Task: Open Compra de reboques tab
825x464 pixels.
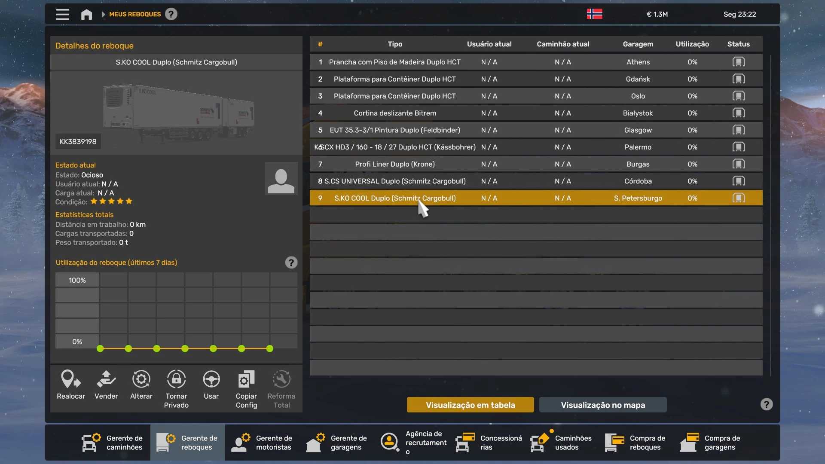Action: coord(636,443)
